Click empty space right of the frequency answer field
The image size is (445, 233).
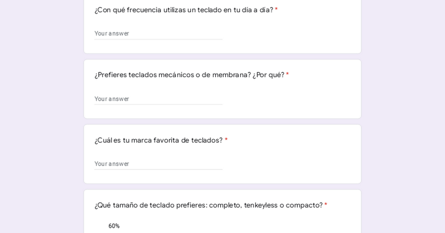[x=289, y=33]
